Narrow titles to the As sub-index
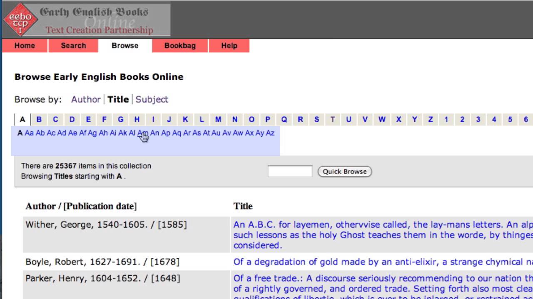The width and height of the screenshot is (533, 299). pyautogui.click(x=197, y=133)
